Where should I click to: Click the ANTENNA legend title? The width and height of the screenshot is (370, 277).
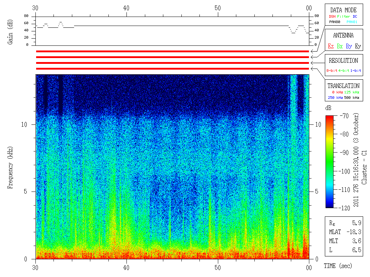click(x=343, y=35)
